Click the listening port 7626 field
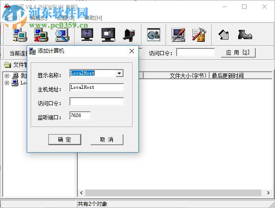Viewport: 275px width, 208px height. click(x=80, y=116)
